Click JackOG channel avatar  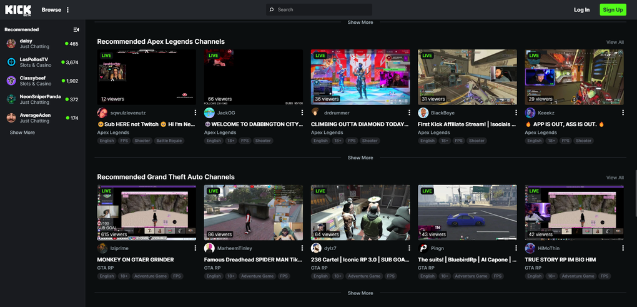point(209,113)
